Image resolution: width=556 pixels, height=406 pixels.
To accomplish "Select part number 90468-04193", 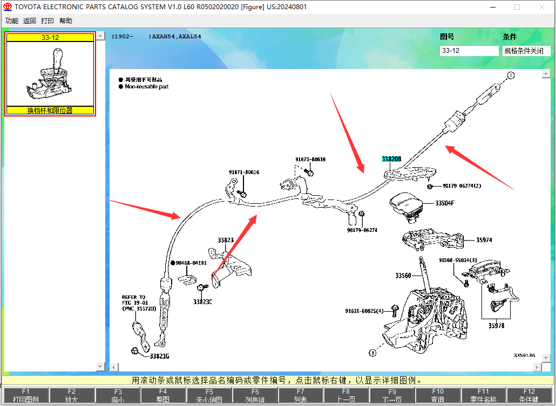I will [191, 263].
